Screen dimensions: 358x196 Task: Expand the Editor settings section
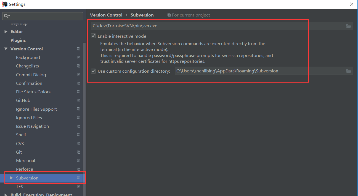pos(6,32)
